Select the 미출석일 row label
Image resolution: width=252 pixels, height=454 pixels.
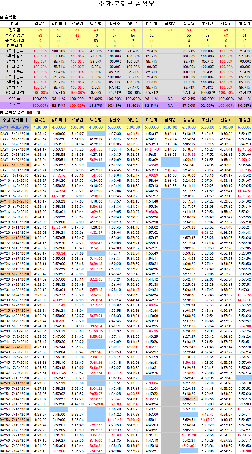(15, 46)
